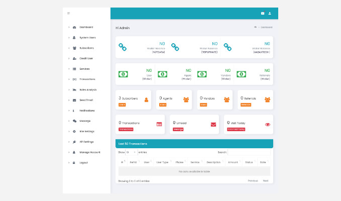Open the mail icon in top bar
This screenshot has height=201, width=341.
click(263, 13)
